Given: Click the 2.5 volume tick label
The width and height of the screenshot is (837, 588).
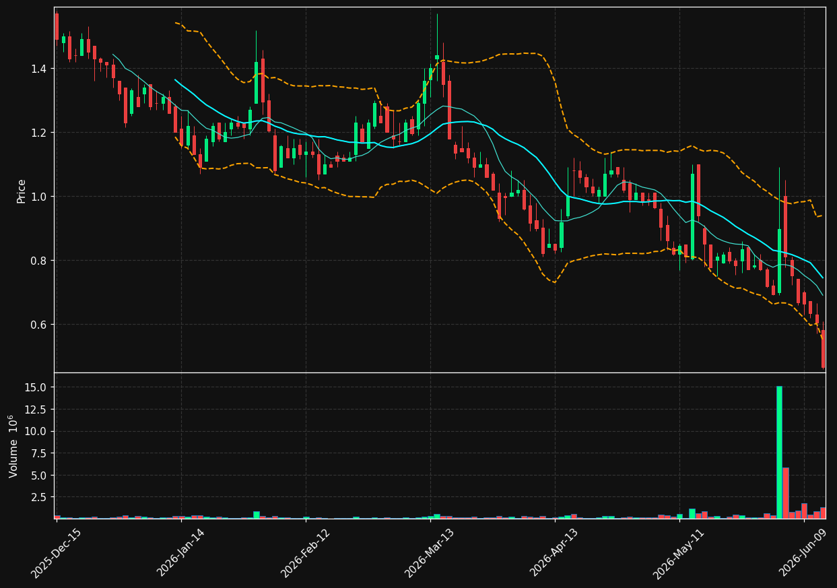Looking at the screenshot, I should [x=39, y=497].
